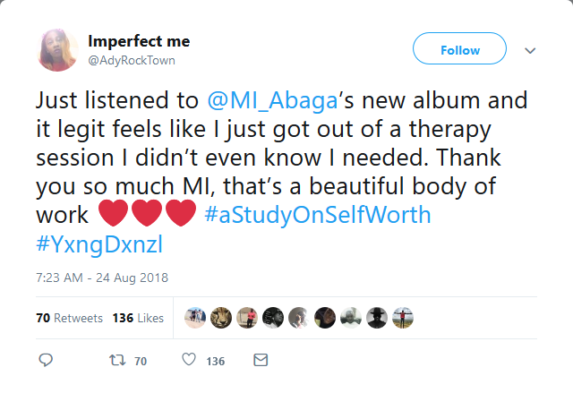This screenshot has height=393, width=573.
Task: Click the first liker avatar thumbnail
Action: 195,318
